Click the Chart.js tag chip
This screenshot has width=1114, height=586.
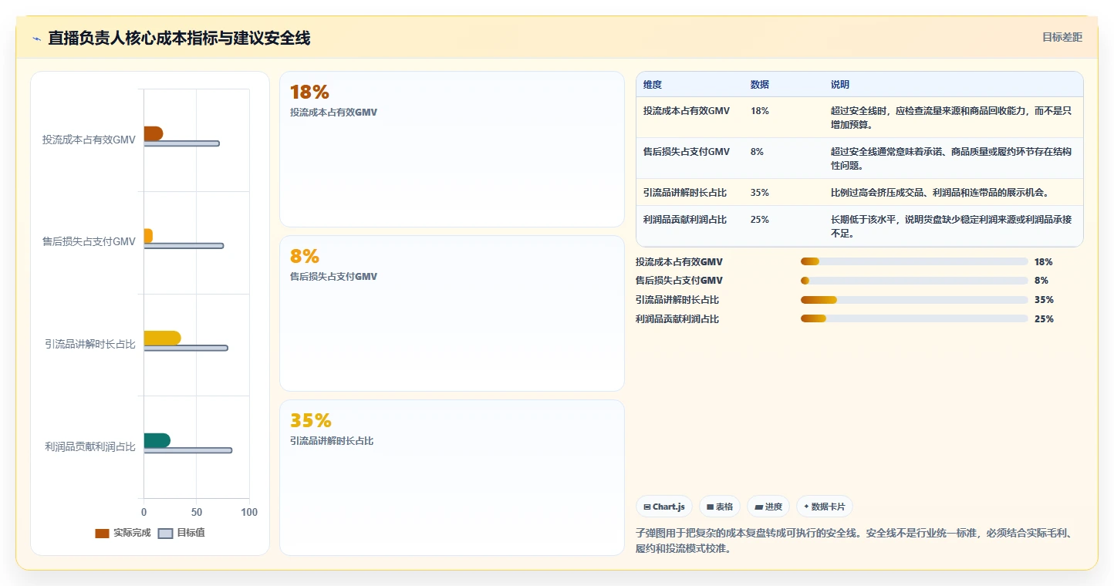(x=664, y=507)
